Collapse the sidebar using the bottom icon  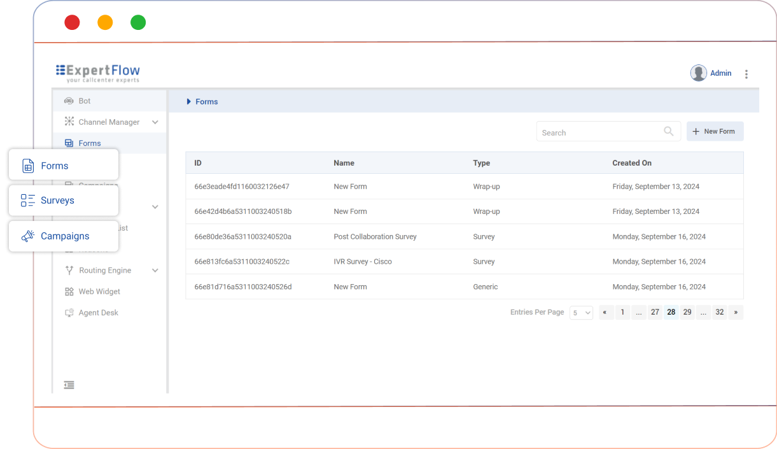tap(69, 385)
